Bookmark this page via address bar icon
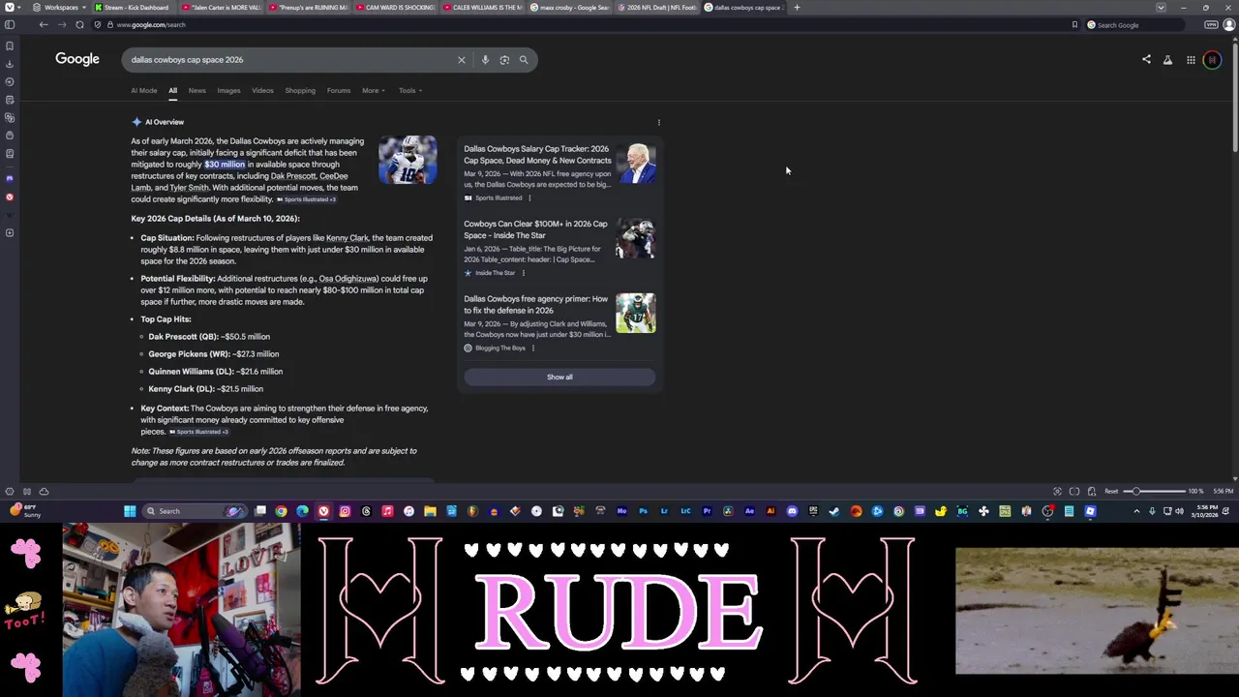This screenshot has width=1239, height=697. (x=1074, y=24)
